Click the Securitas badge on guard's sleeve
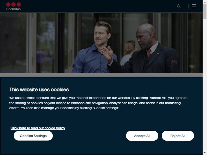This screenshot has width=207, height=155. (x=174, y=62)
